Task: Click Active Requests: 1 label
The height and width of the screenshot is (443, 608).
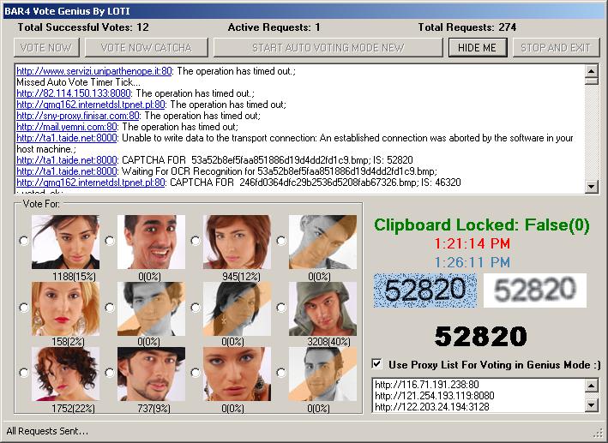Action: (x=274, y=27)
